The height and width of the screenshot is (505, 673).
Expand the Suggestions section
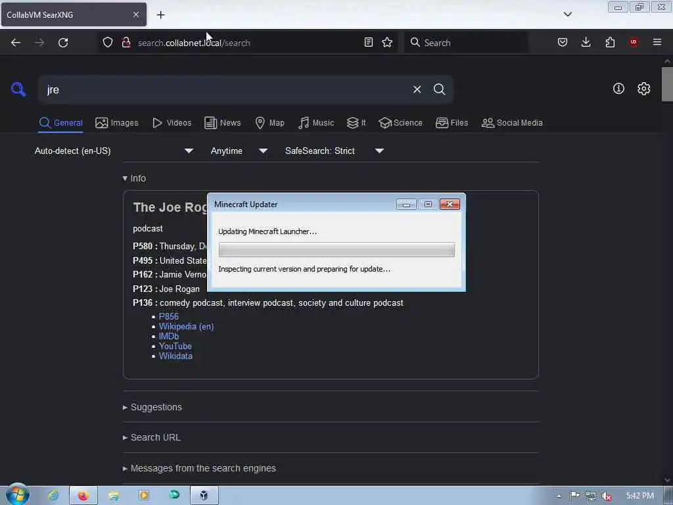click(152, 407)
